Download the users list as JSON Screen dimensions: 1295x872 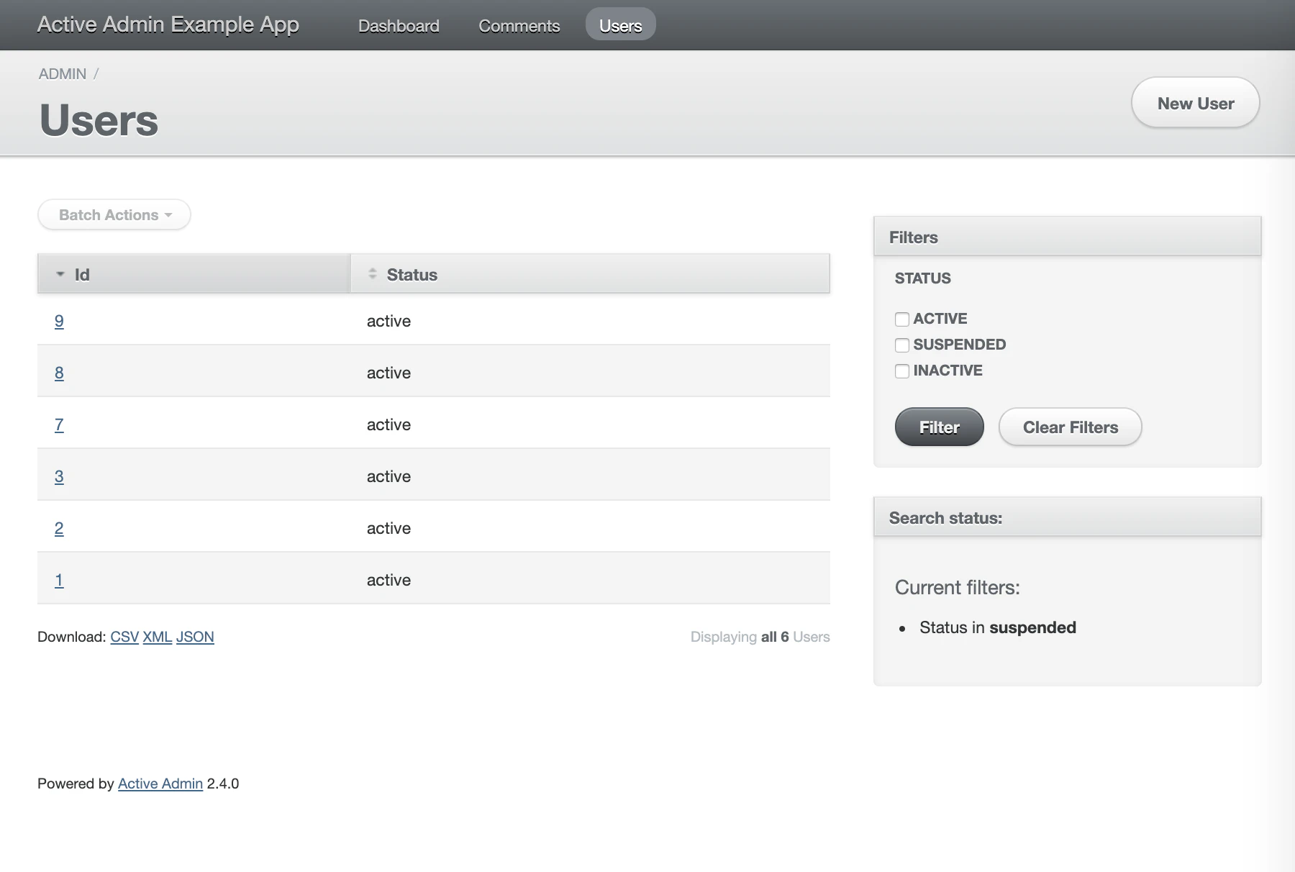pos(195,637)
